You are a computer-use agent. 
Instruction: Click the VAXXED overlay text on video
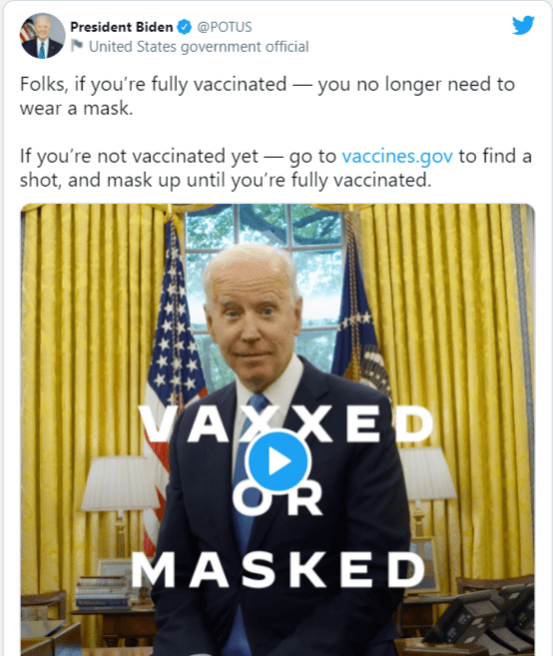click(x=286, y=423)
